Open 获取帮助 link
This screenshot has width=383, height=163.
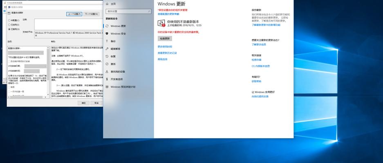coord(256,81)
